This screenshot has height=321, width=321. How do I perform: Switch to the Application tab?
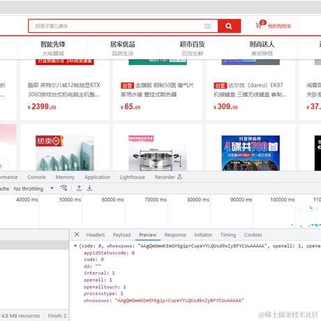tap(97, 177)
